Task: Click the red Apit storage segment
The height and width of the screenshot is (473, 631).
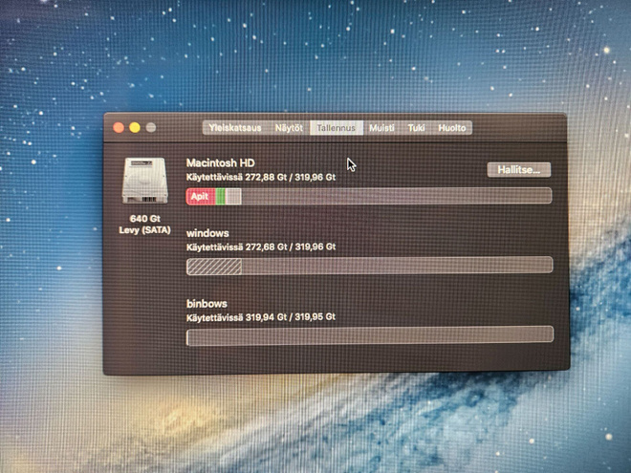Action: 201,196
